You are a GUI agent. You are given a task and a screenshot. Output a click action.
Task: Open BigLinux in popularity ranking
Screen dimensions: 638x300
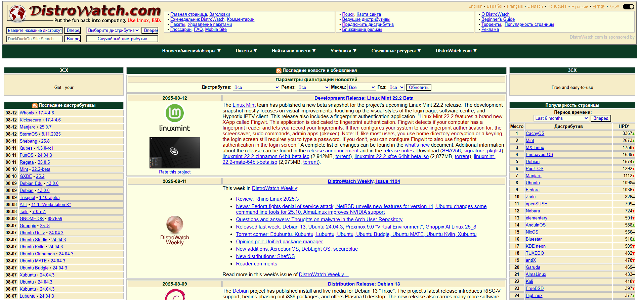click(534, 296)
